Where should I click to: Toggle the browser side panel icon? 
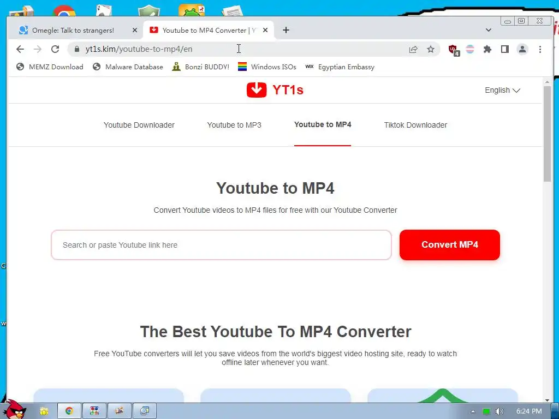coord(505,49)
